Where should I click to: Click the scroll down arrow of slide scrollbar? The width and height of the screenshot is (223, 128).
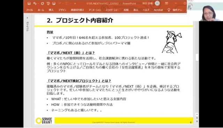[x=197, y=114]
